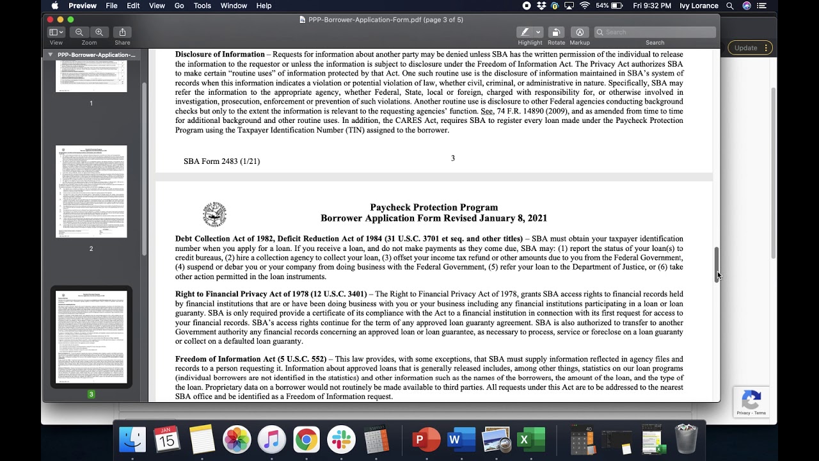
Task: Open the View menu
Action: pyautogui.click(x=157, y=6)
